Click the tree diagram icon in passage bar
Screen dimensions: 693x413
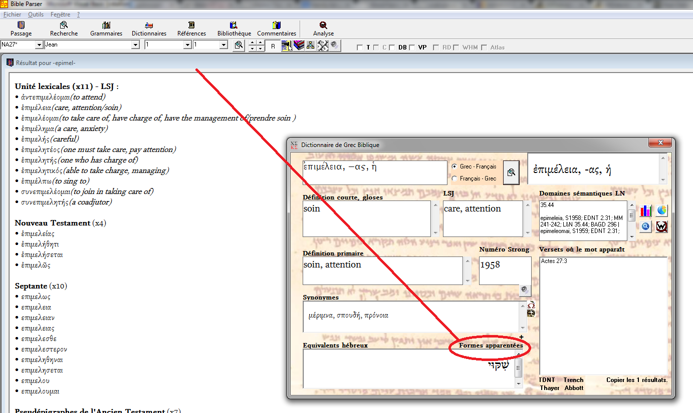click(x=311, y=45)
